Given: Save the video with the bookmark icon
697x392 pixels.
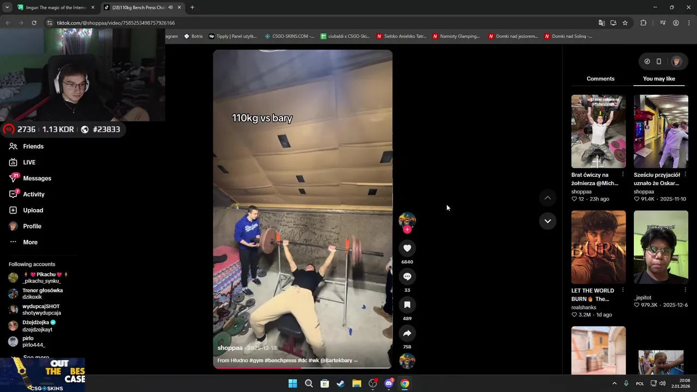Looking at the screenshot, I should click(407, 305).
